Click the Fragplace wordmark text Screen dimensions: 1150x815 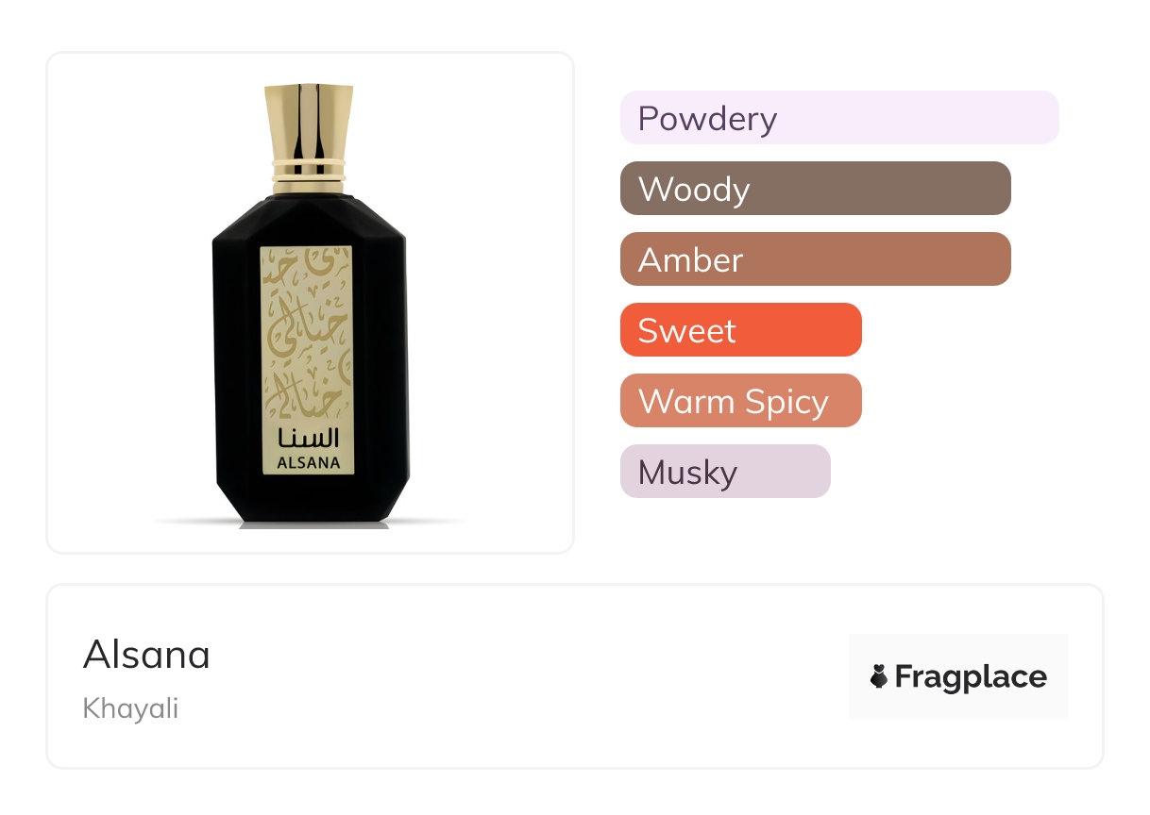(x=970, y=676)
